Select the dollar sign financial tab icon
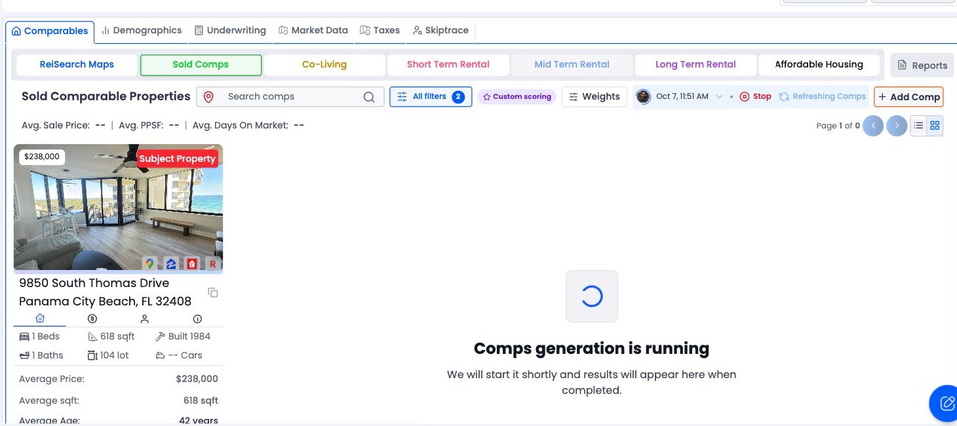The height and width of the screenshot is (426, 957). pos(92,319)
